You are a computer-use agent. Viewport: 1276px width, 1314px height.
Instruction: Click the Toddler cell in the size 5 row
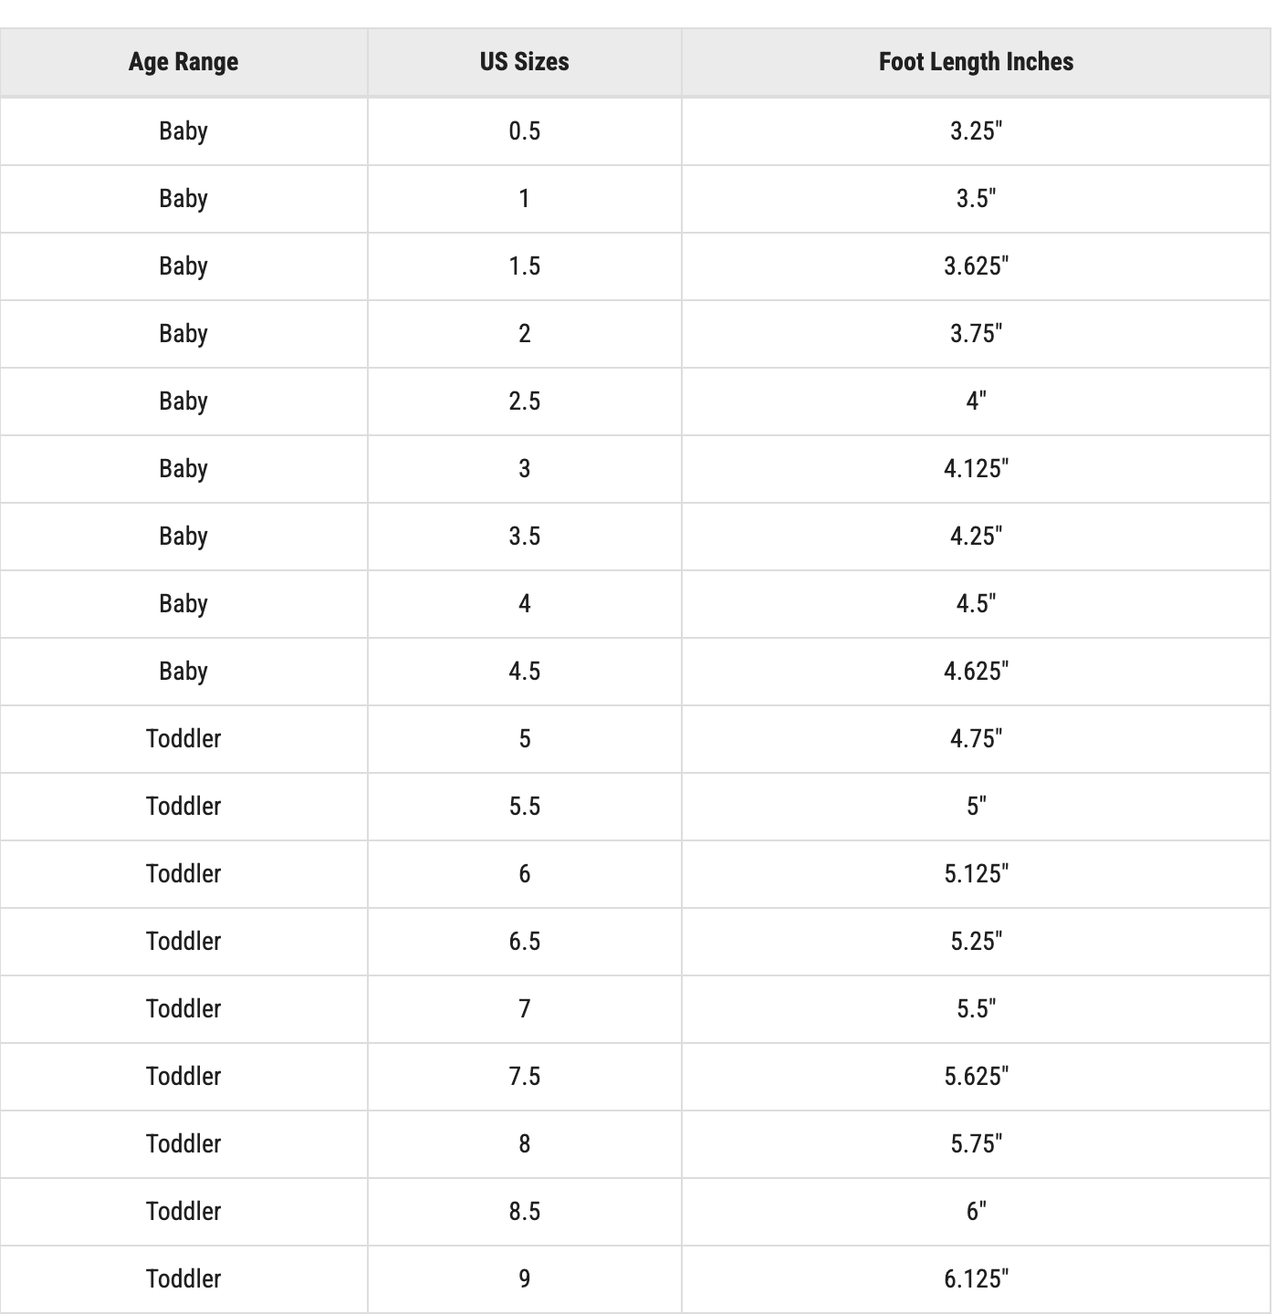[x=183, y=739]
